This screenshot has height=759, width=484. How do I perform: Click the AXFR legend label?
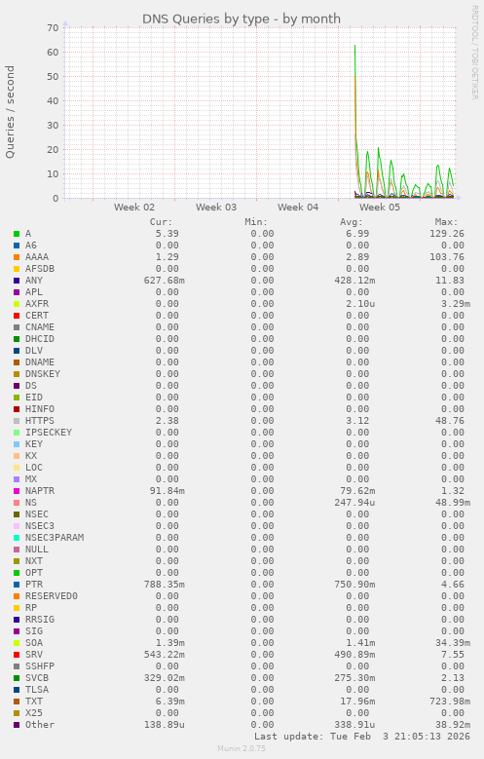pos(37,304)
